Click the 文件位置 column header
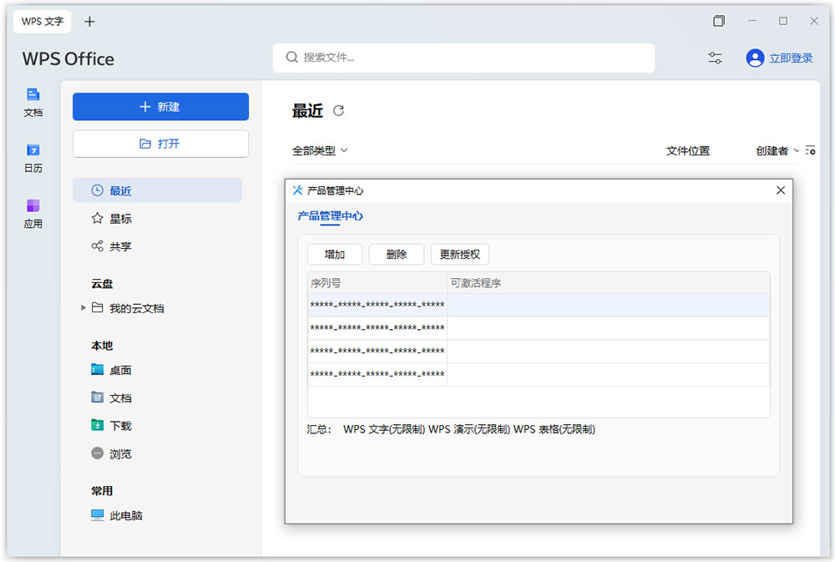 tap(687, 151)
